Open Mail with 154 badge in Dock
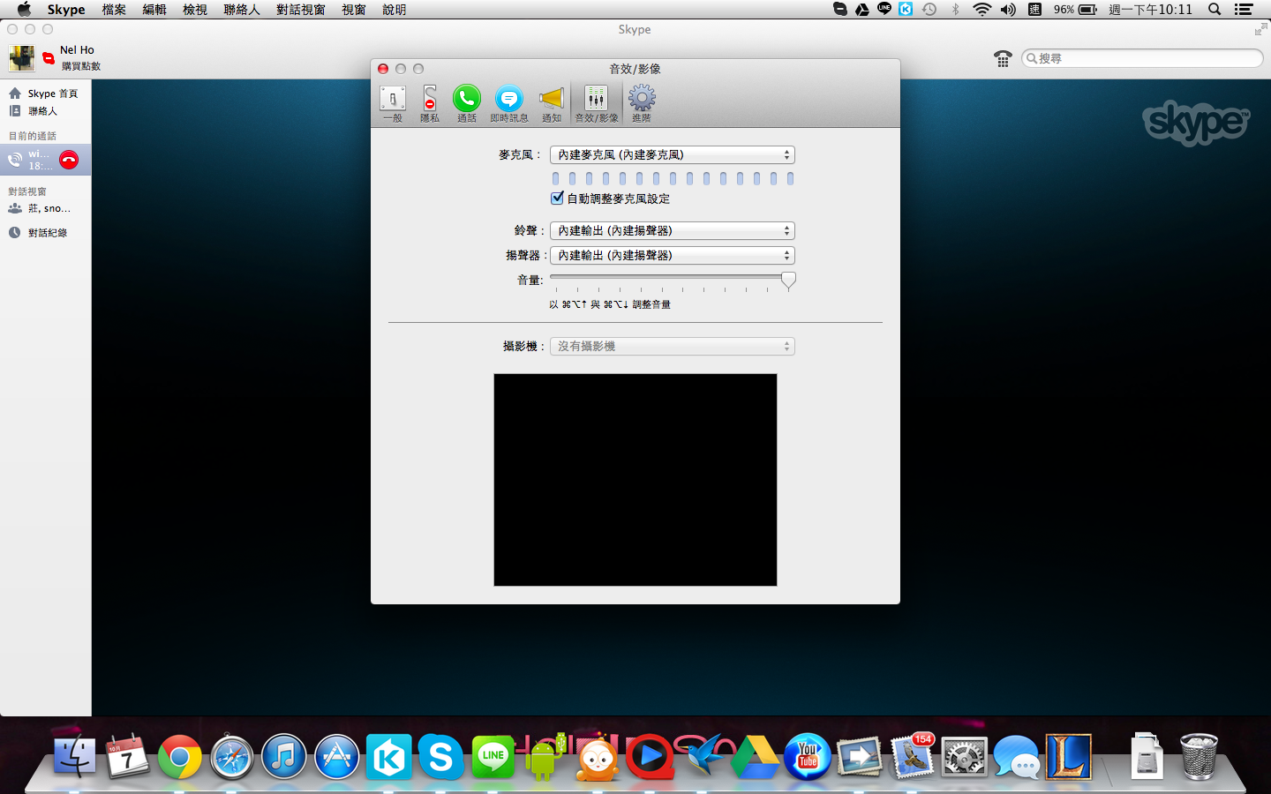Viewport: 1271px width, 794px height. 913,756
